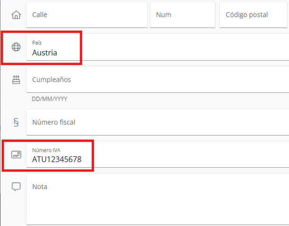Click the DD/MM/YYYY date format hint
The height and width of the screenshot is (226, 289).
tap(49, 99)
